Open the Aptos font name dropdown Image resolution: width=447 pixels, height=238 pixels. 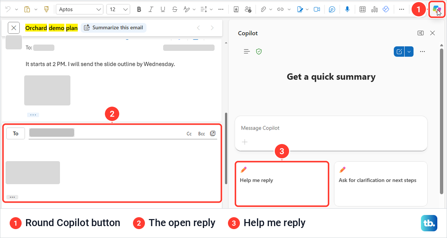click(x=79, y=9)
